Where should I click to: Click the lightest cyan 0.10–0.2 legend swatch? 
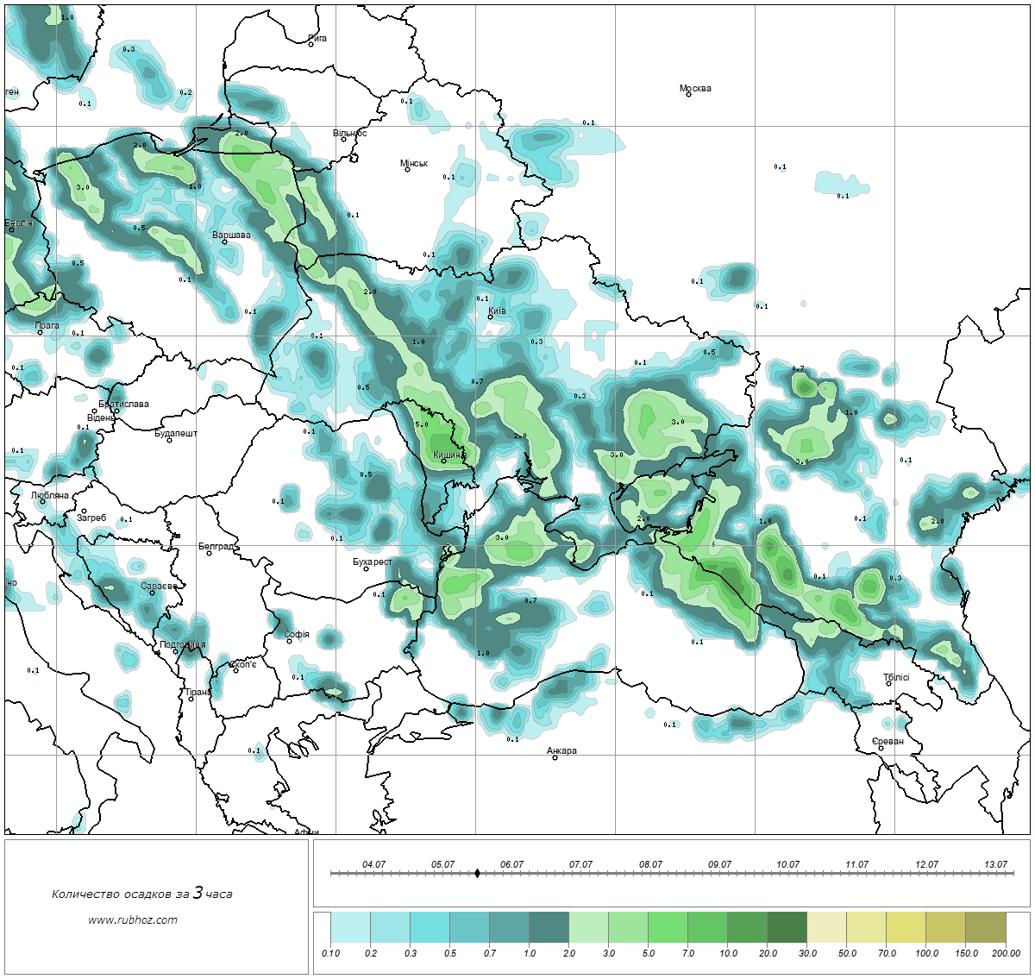point(350,929)
